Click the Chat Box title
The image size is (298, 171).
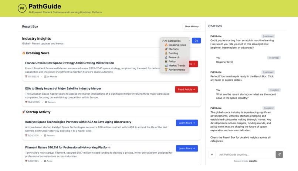(x=215, y=26)
